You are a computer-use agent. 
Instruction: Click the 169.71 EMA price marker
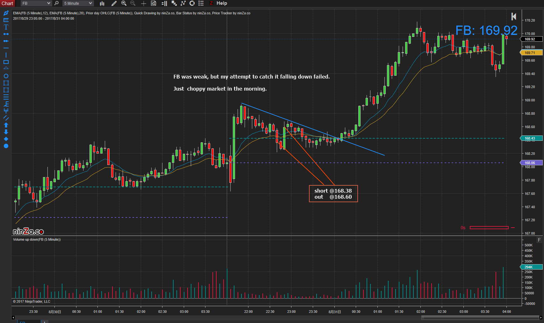tap(531, 53)
